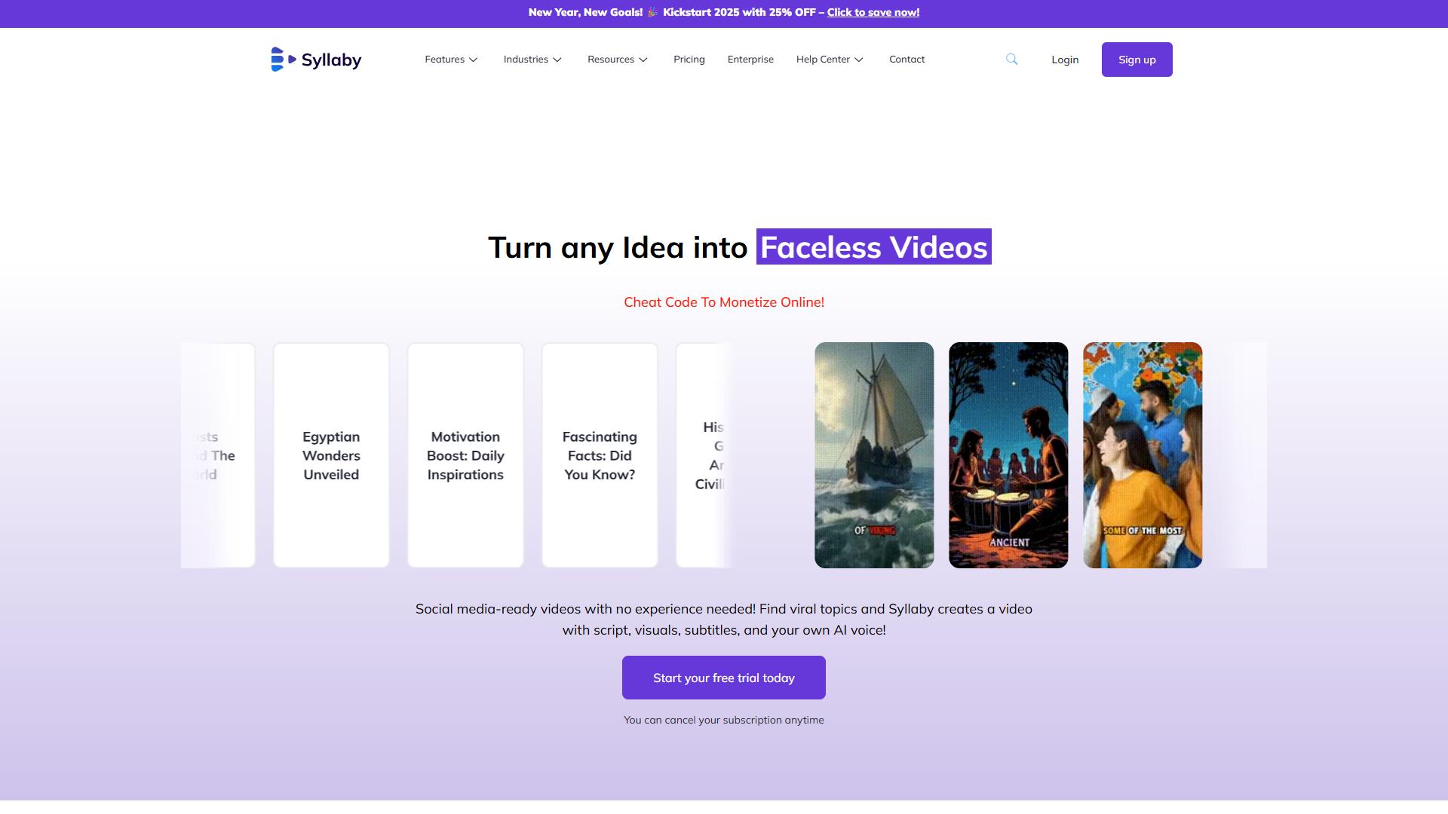
Task: Select the Contact nav link
Action: pyautogui.click(x=907, y=60)
